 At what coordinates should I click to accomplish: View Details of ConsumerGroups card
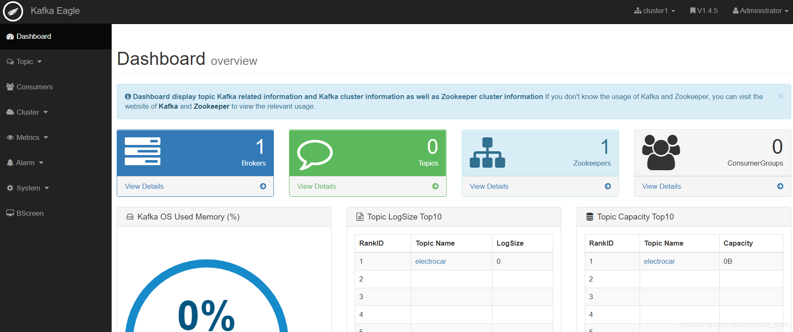click(661, 186)
